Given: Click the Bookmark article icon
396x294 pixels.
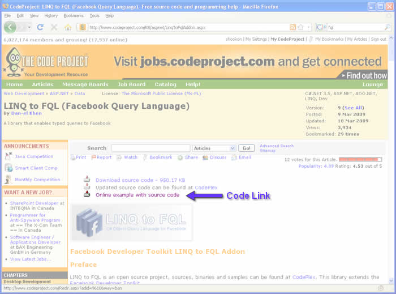Looking at the screenshot, I should tap(145, 157).
